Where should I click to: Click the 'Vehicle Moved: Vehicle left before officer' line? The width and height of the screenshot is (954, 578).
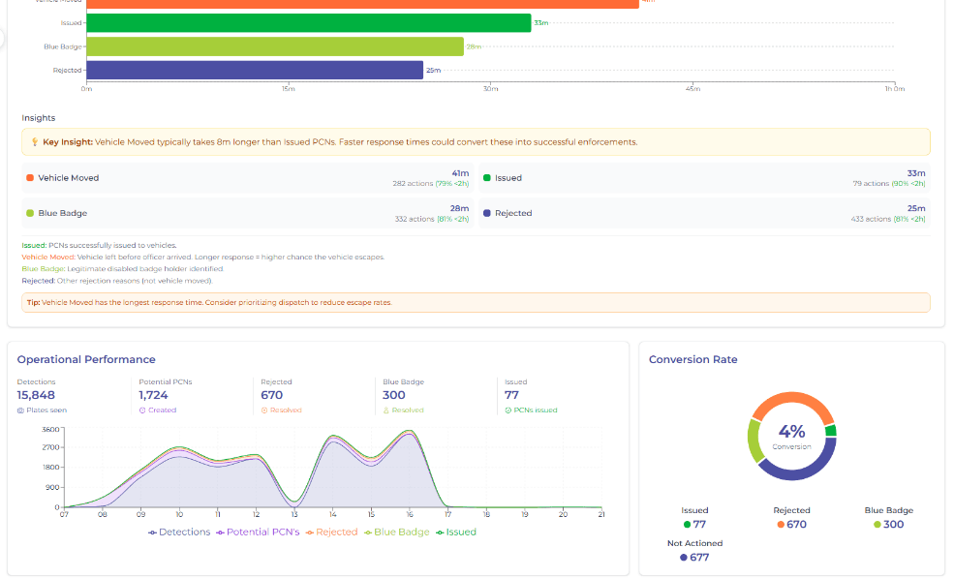point(203,258)
